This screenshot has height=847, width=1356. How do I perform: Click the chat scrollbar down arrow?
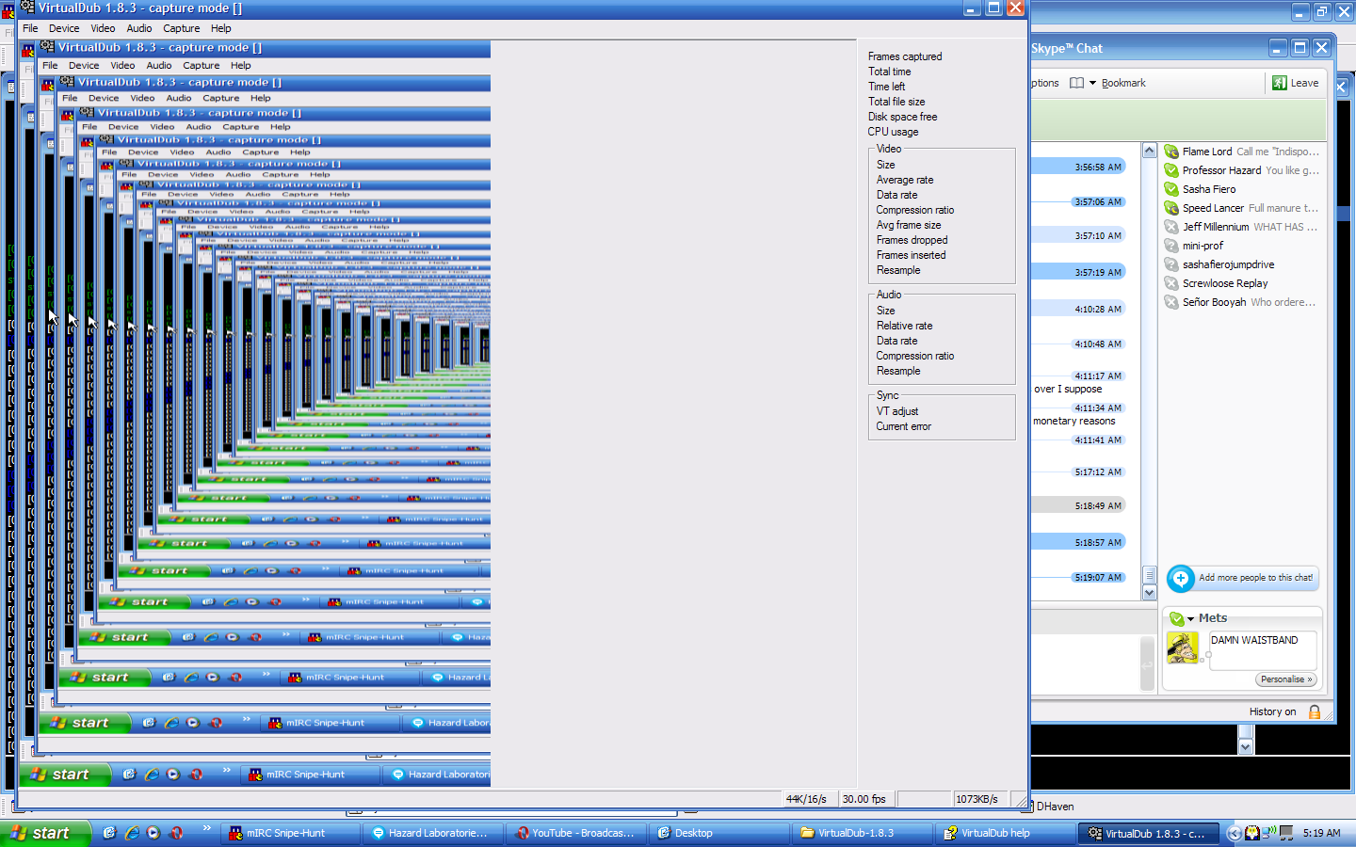click(1149, 593)
